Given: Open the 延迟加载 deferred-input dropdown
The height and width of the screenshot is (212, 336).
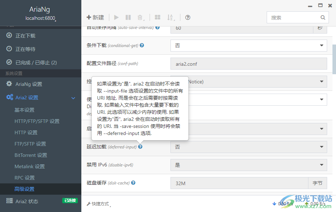Looking at the screenshot, I should coord(249,147).
